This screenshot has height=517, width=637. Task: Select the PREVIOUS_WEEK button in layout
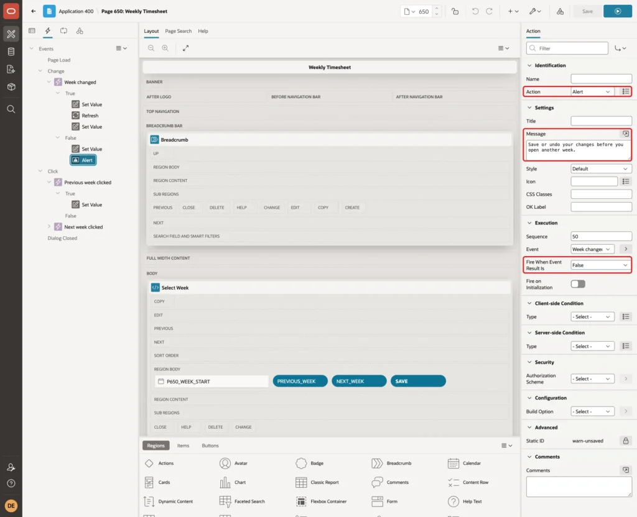(300, 382)
